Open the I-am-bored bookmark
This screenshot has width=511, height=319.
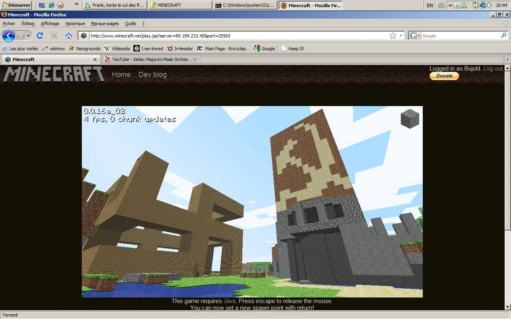pyautogui.click(x=149, y=49)
